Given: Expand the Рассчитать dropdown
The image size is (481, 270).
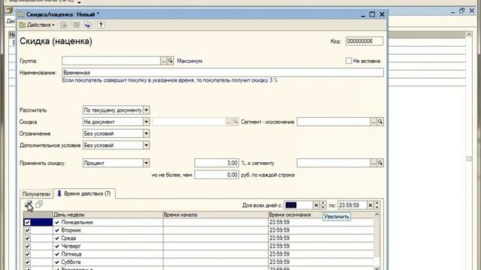Looking at the screenshot, I should click(147, 110).
